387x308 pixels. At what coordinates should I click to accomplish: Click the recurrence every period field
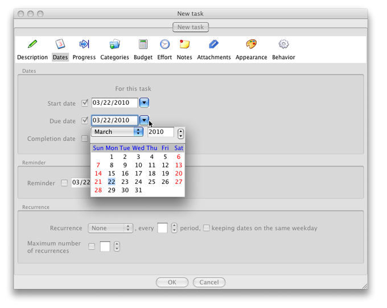pos(162,228)
